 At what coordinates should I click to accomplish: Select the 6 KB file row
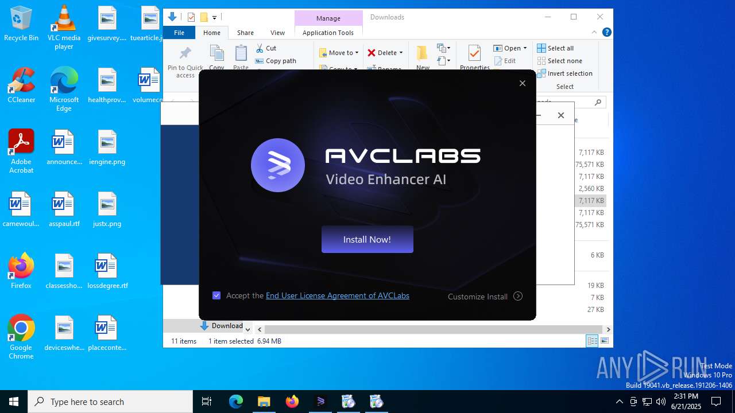pyautogui.click(x=597, y=255)
